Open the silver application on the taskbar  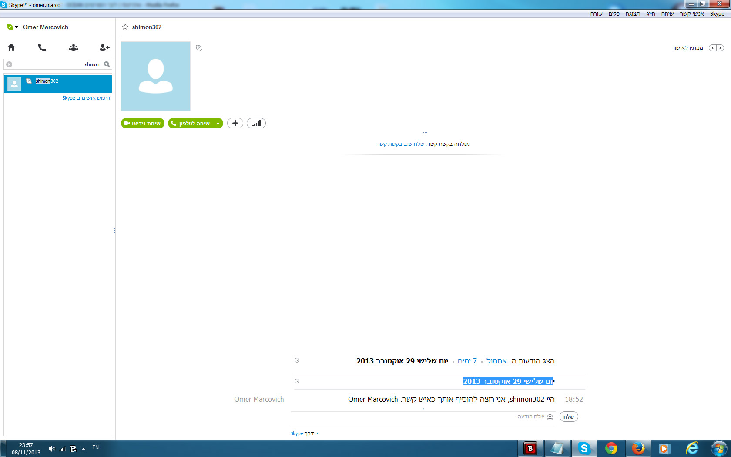557,448
